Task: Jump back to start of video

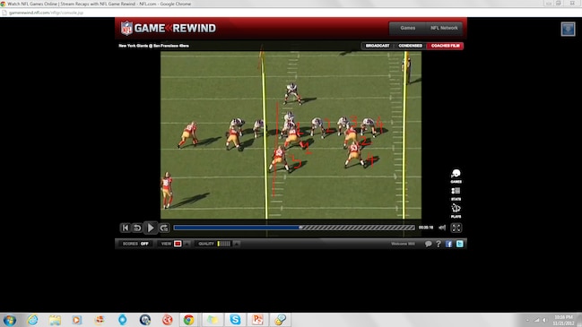Action: (x=125, y=228)
